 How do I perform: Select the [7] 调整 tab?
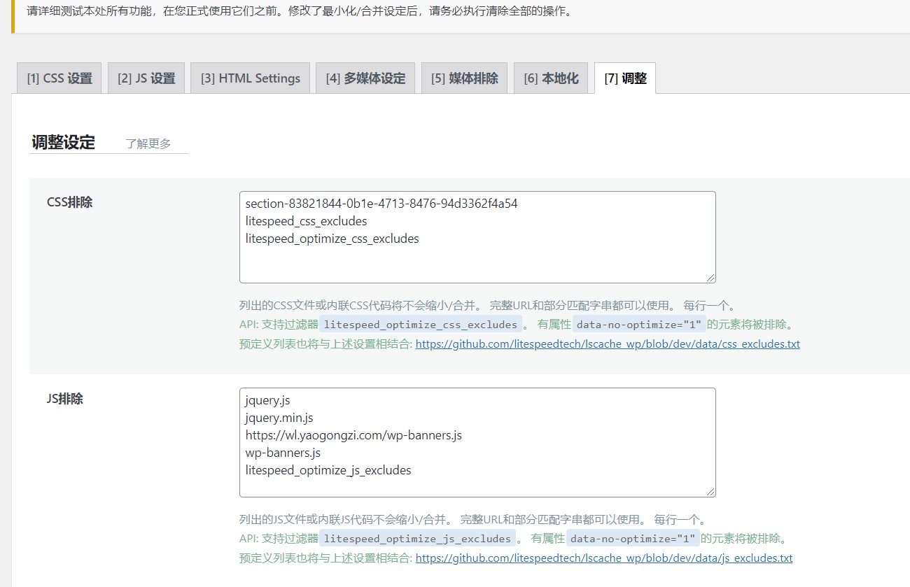click(625, 78)
